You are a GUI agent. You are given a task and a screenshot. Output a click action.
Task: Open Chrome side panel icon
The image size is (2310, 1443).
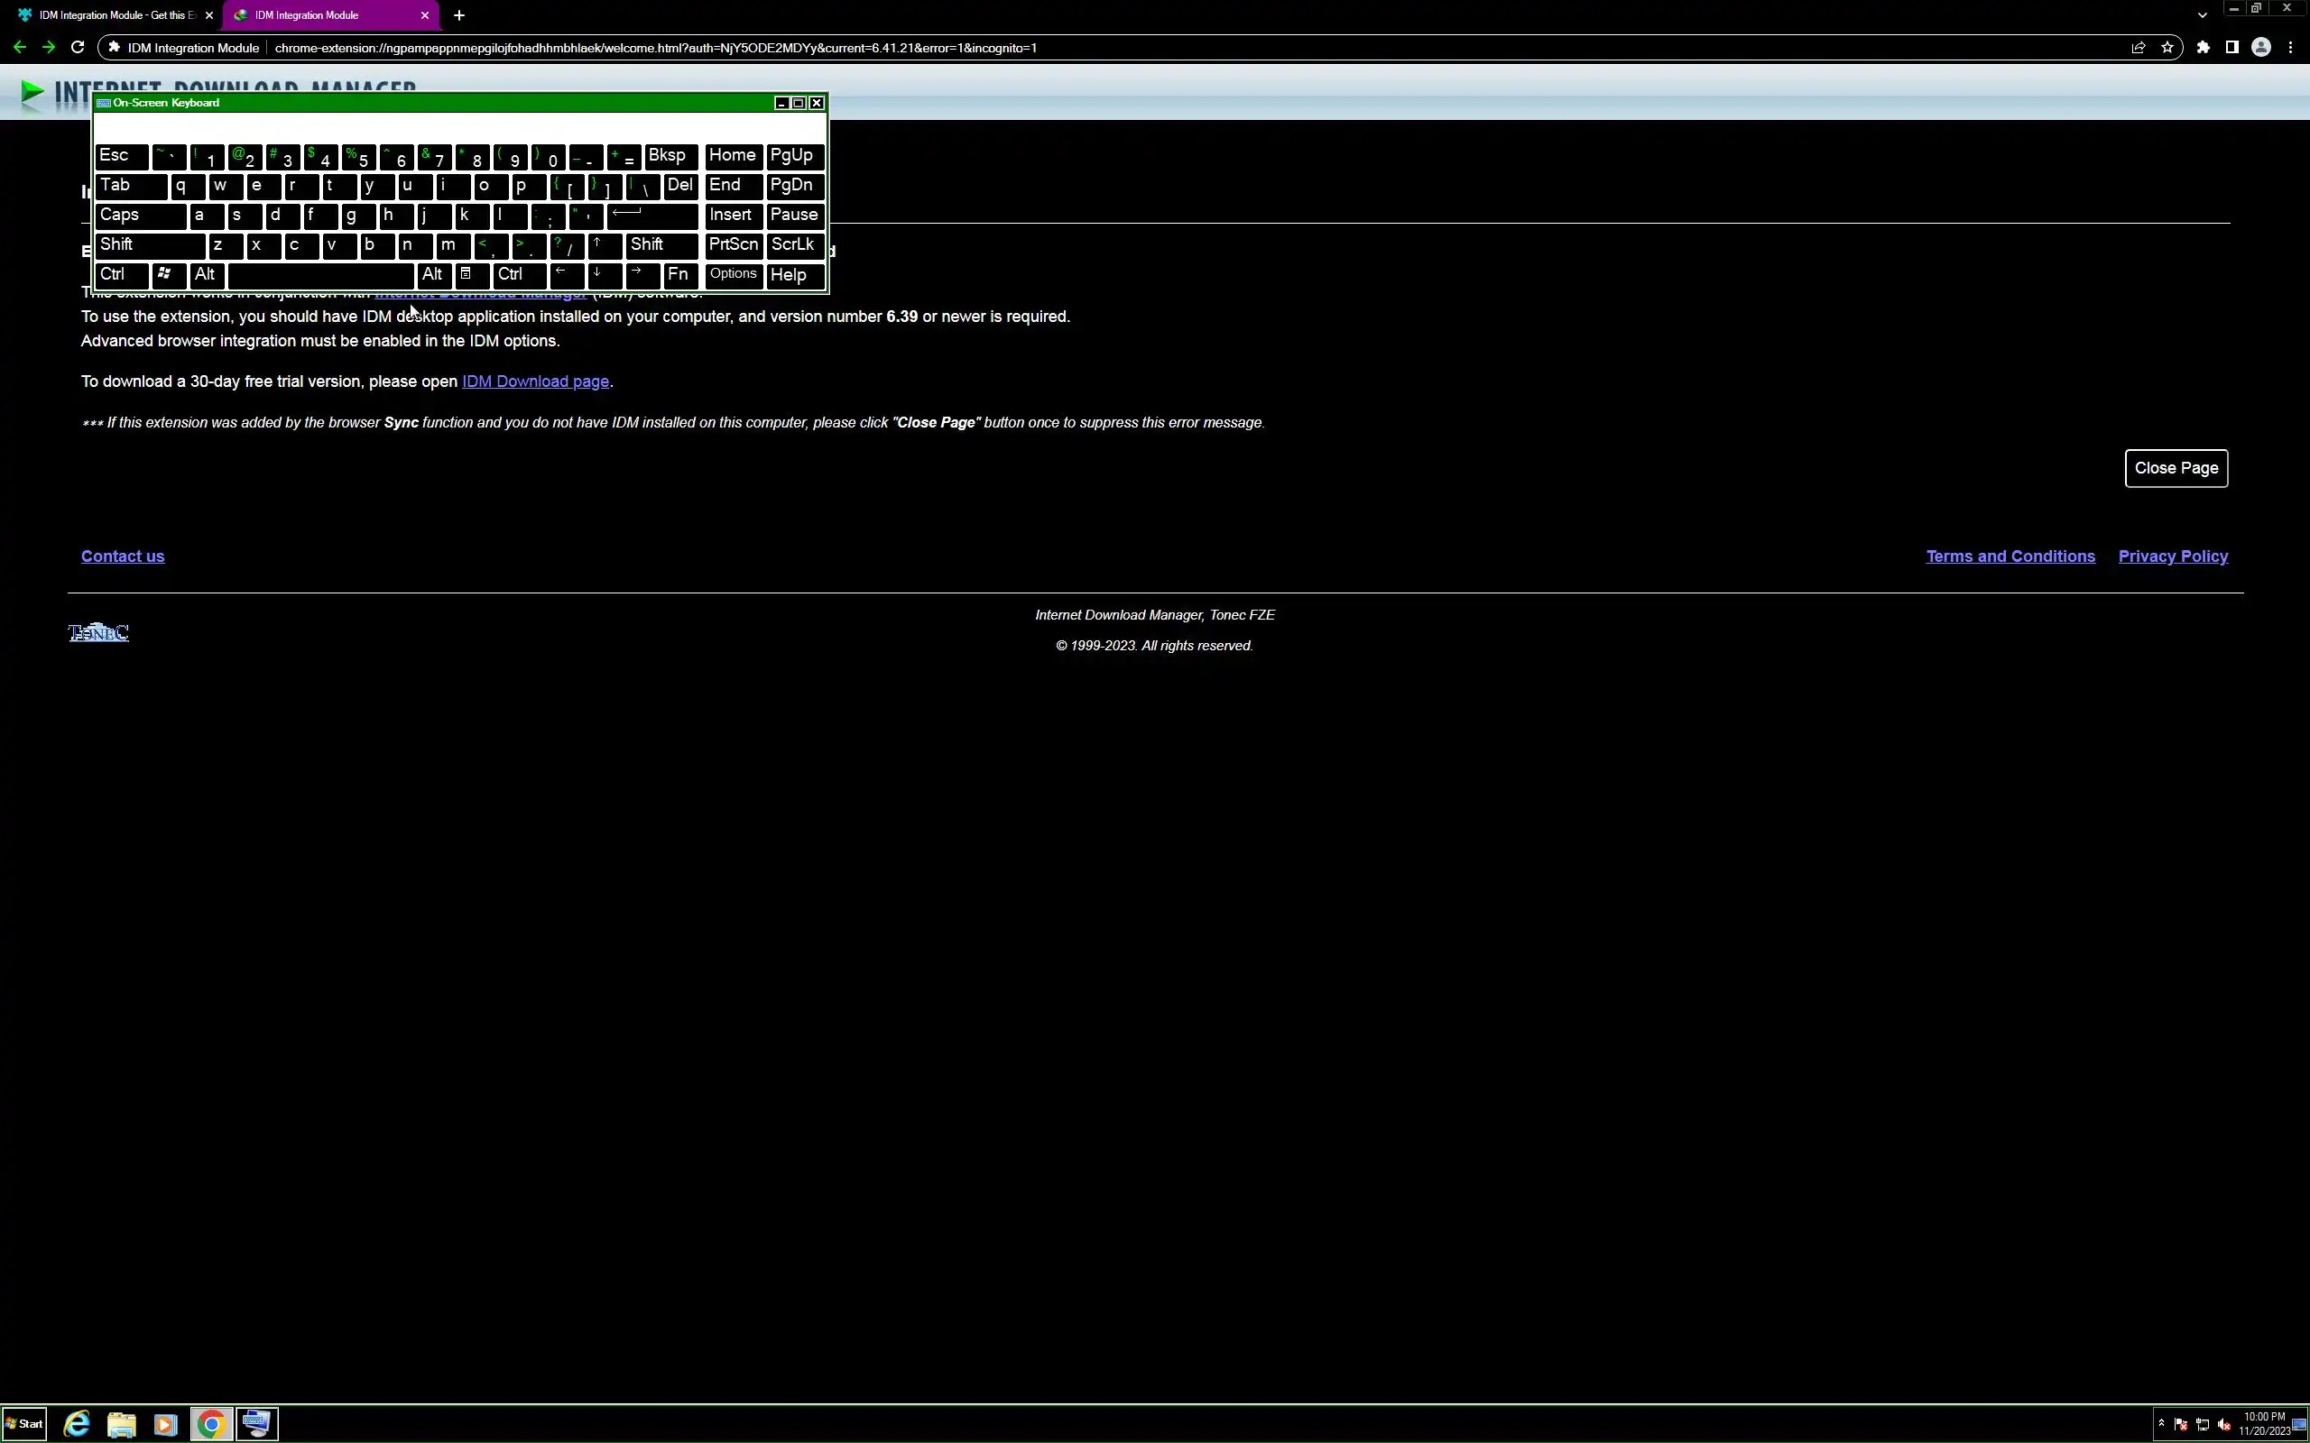click(x=2231, y=48)
